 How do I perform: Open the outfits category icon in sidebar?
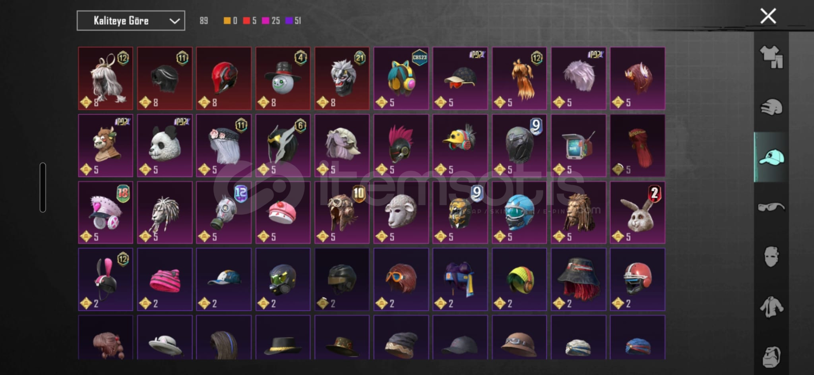[771, 57]
